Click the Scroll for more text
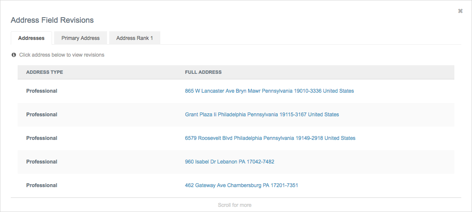The height and width of the screenshot is (212, 472). tap(235, 205)
